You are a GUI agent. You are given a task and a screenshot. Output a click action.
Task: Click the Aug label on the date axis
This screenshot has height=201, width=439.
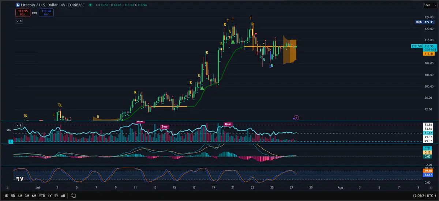coord(340,187)
